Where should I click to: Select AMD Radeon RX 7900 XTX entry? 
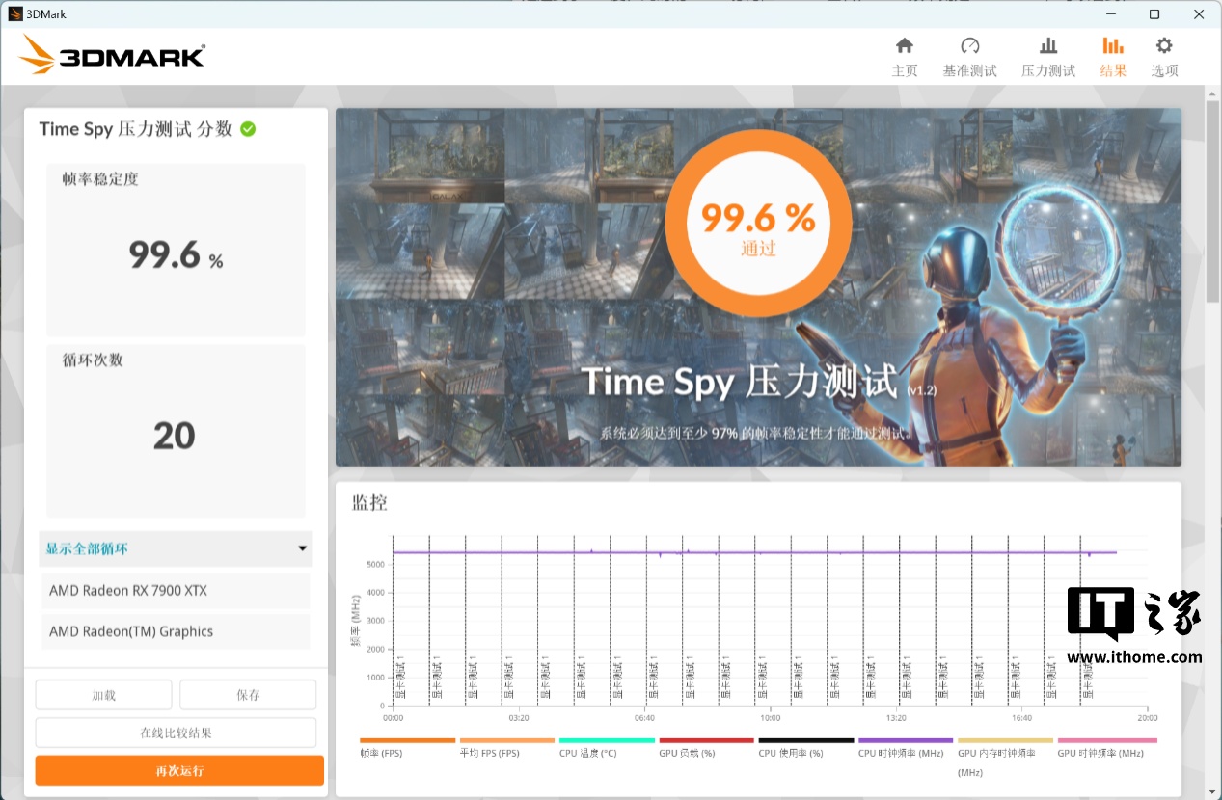point(176,591)
